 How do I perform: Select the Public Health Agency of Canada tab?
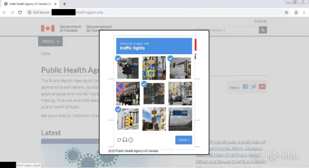click(29, 4)
